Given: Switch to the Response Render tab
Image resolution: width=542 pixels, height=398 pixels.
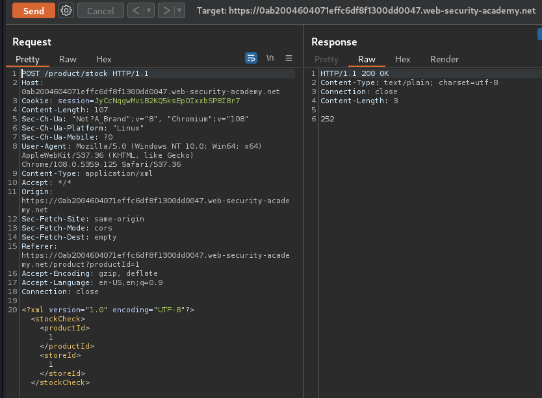Looking at the screenshot, I should pyautogui.click(x=445, y=60).
